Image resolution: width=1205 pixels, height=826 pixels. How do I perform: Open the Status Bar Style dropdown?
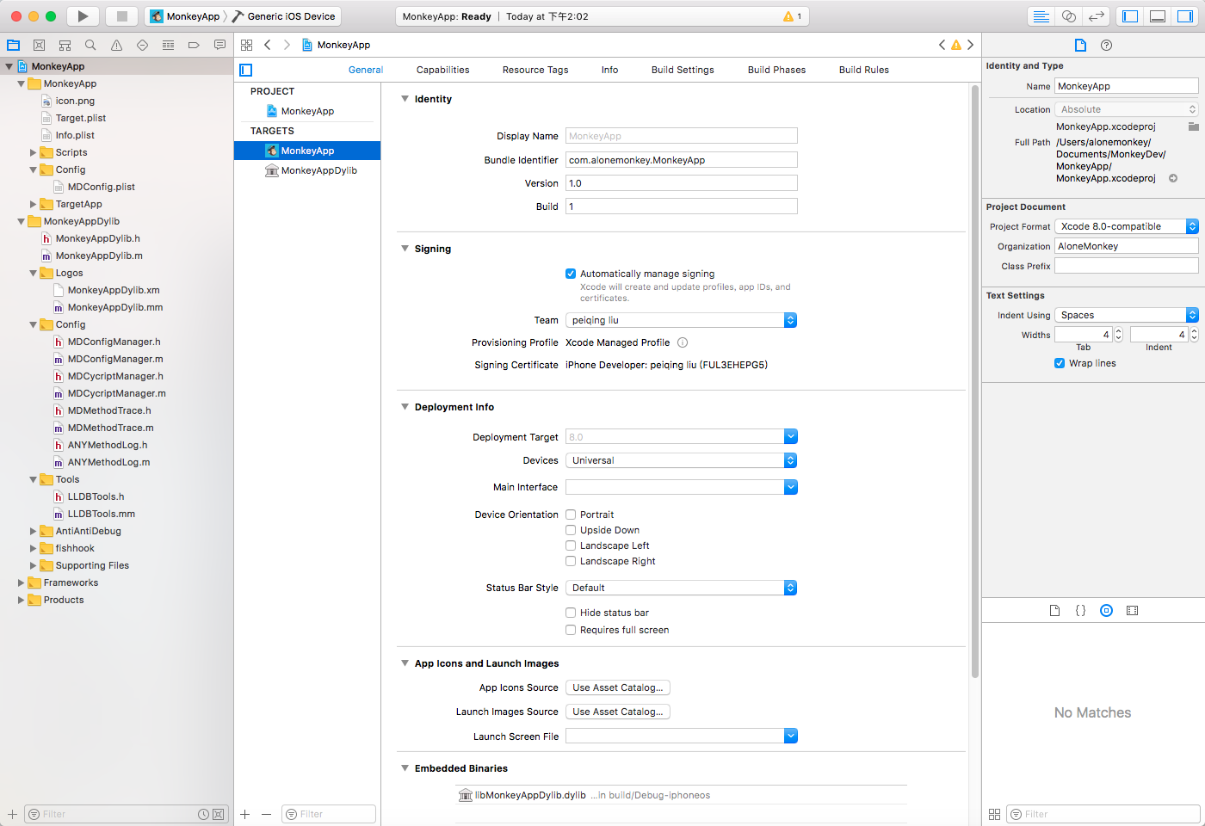tap(682, 588)
